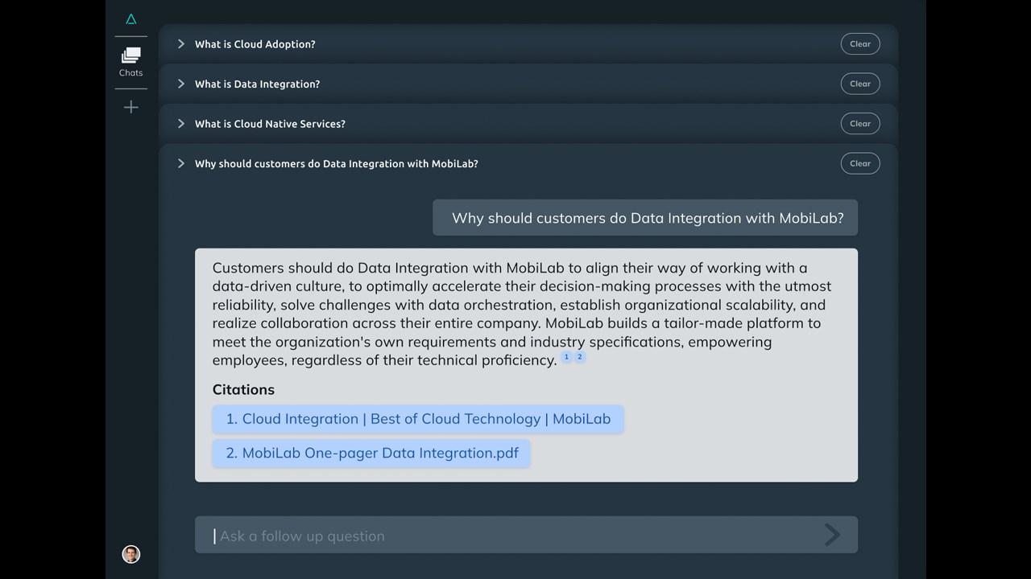Click the triangle logo icon in the sidebar
The height and width of the screenshot is (579, 1031).
click(131, 19)
